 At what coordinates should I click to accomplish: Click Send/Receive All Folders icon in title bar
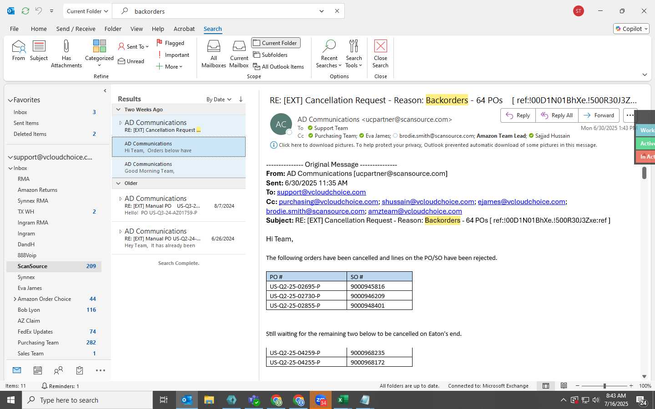pyautogui.click(x=25, y=11)
